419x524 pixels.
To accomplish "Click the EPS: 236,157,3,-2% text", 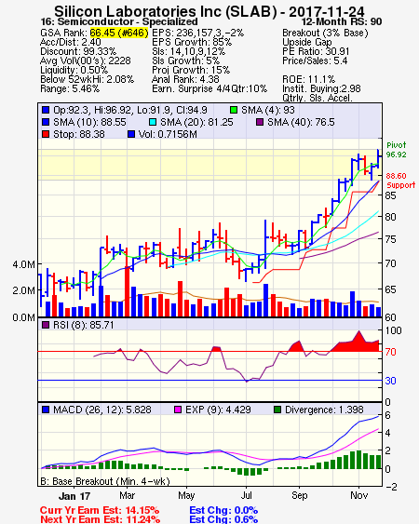I will [198, 33].
